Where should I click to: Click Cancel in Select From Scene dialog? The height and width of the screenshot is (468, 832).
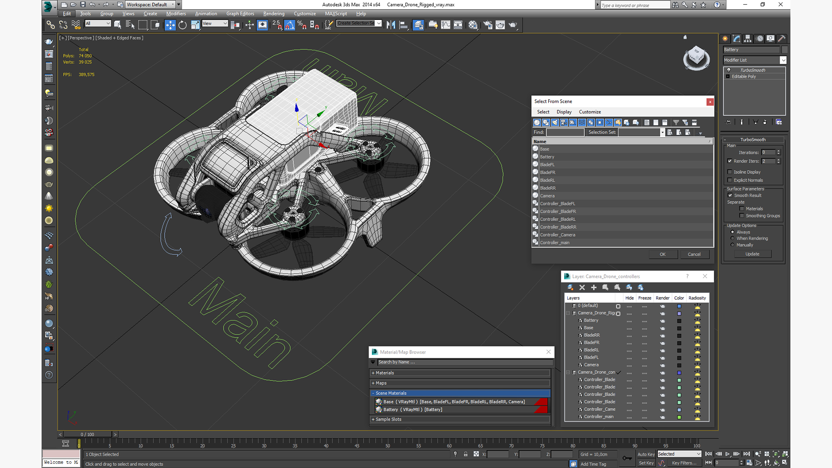point(694,254)
